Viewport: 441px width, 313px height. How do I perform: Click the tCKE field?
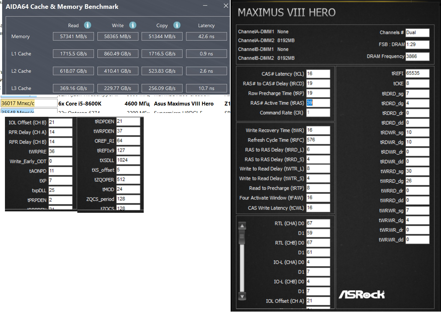pos(417,84)
